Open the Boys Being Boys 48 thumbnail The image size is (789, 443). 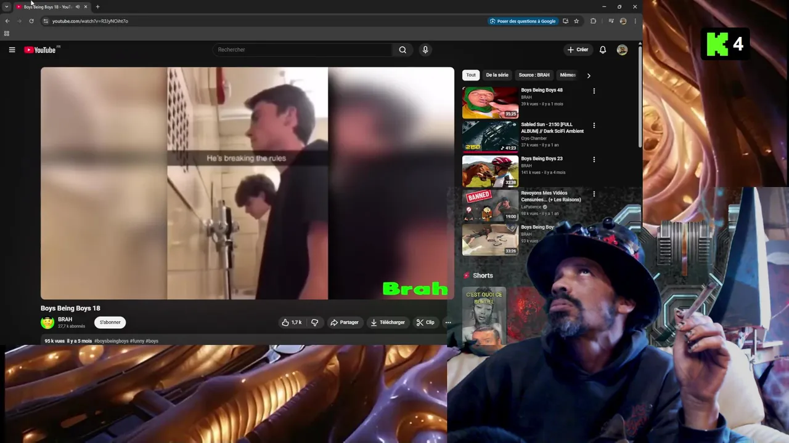click(490, 102)
